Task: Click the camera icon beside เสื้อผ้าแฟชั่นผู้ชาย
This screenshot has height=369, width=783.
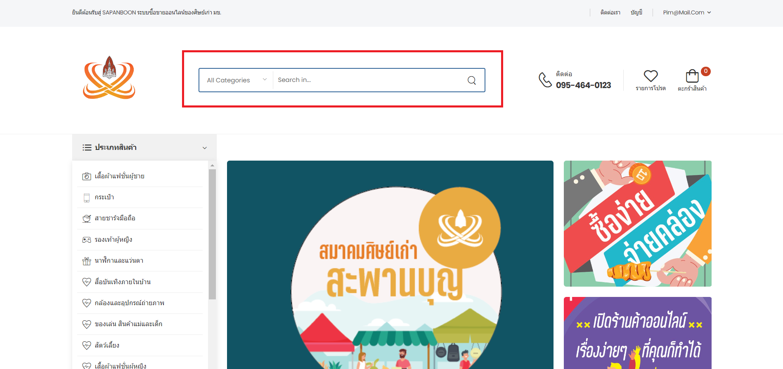Action: 87,177
